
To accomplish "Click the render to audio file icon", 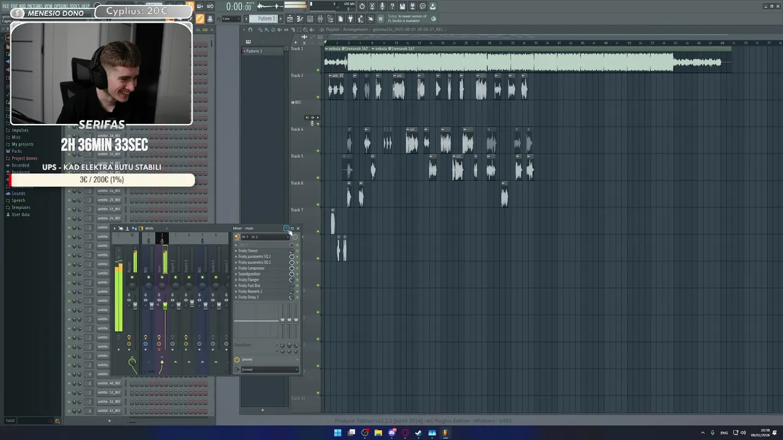I will tap(412, 7).
